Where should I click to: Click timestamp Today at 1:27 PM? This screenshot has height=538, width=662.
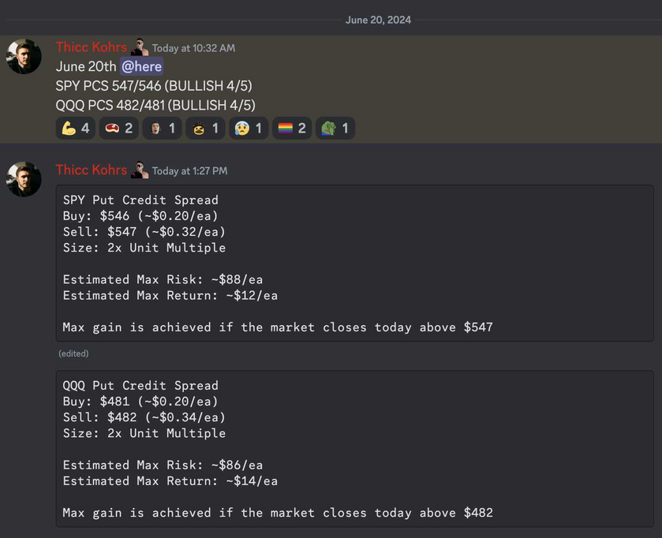(x=189, y=171)
